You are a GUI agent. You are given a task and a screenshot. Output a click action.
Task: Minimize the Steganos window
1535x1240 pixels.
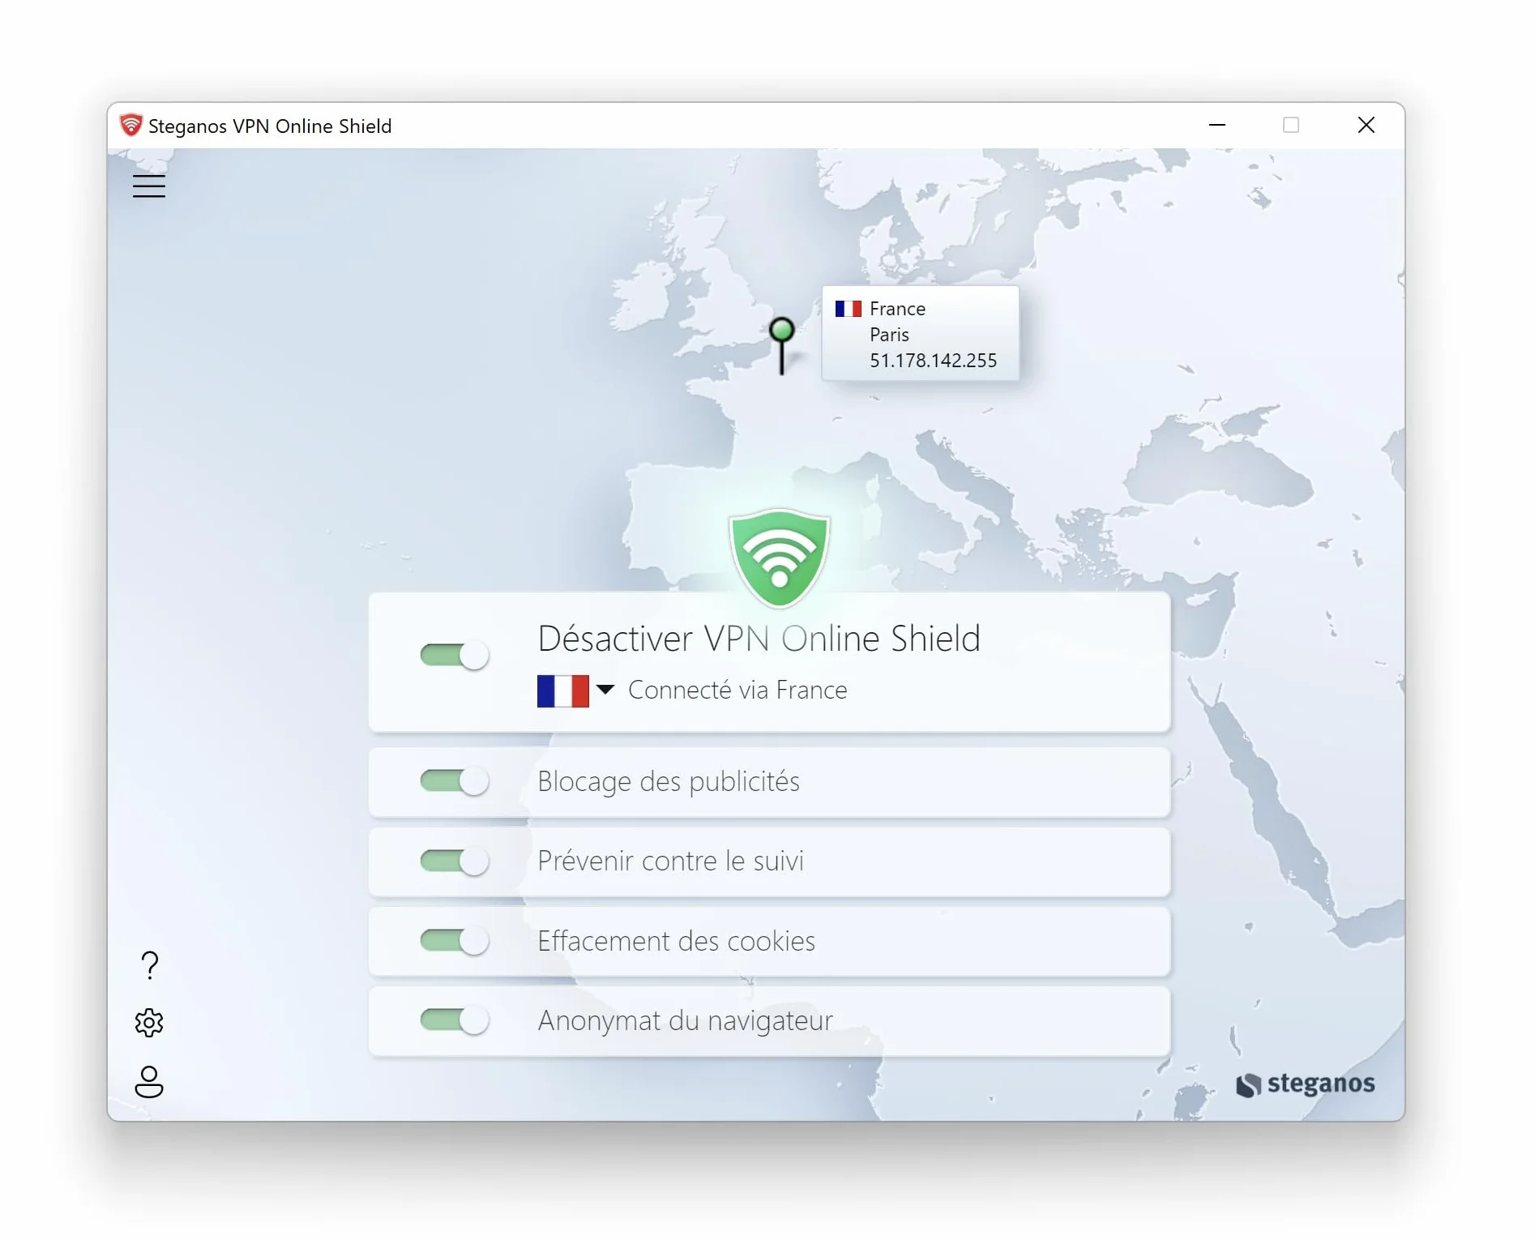click(x=1216, y=126)
